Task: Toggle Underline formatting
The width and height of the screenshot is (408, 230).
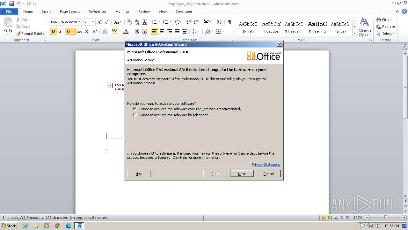Action: click(x=68, y=31)
